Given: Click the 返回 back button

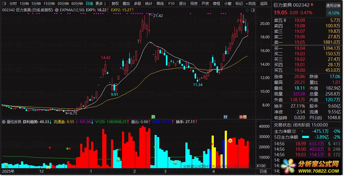Looking at the screenshot, I should pyautogui.click(x=264, y=4).
